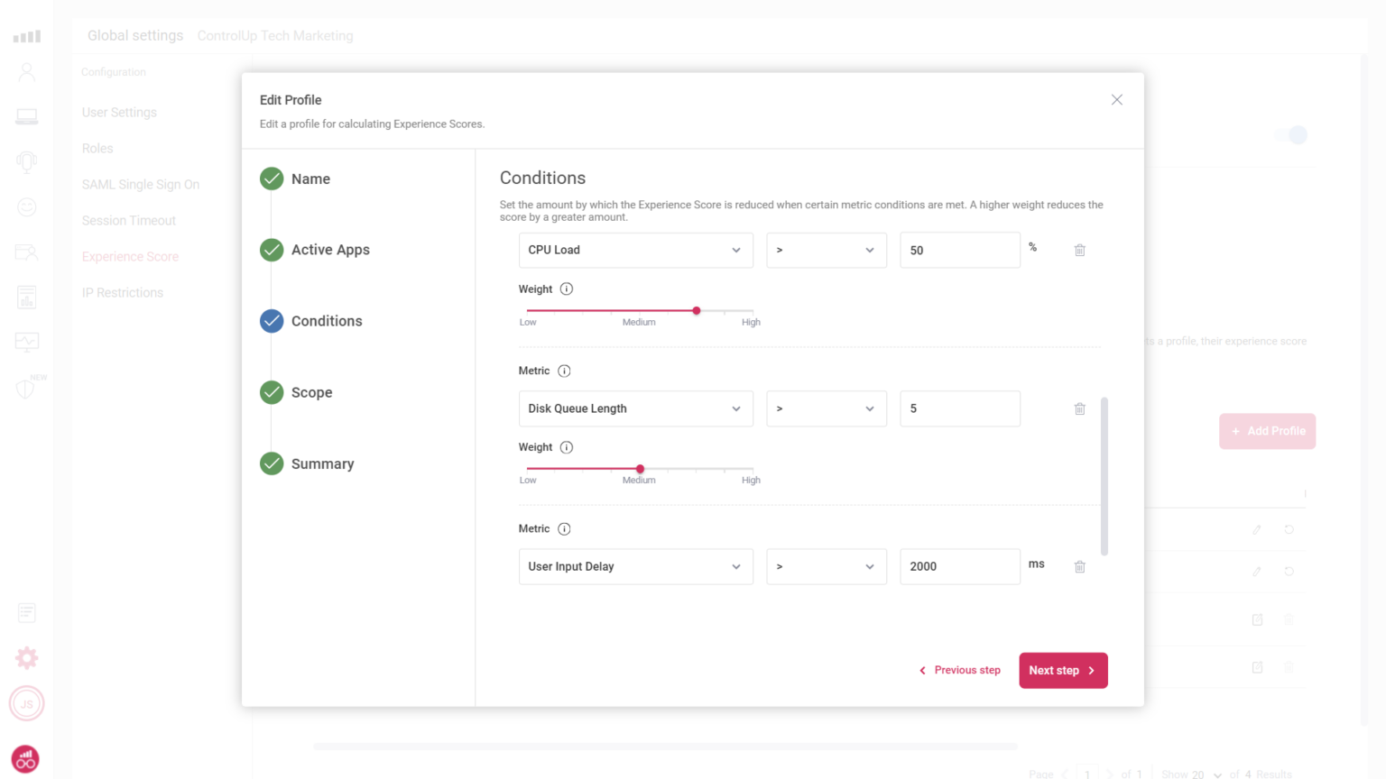Return with the Previous step link

960,670
